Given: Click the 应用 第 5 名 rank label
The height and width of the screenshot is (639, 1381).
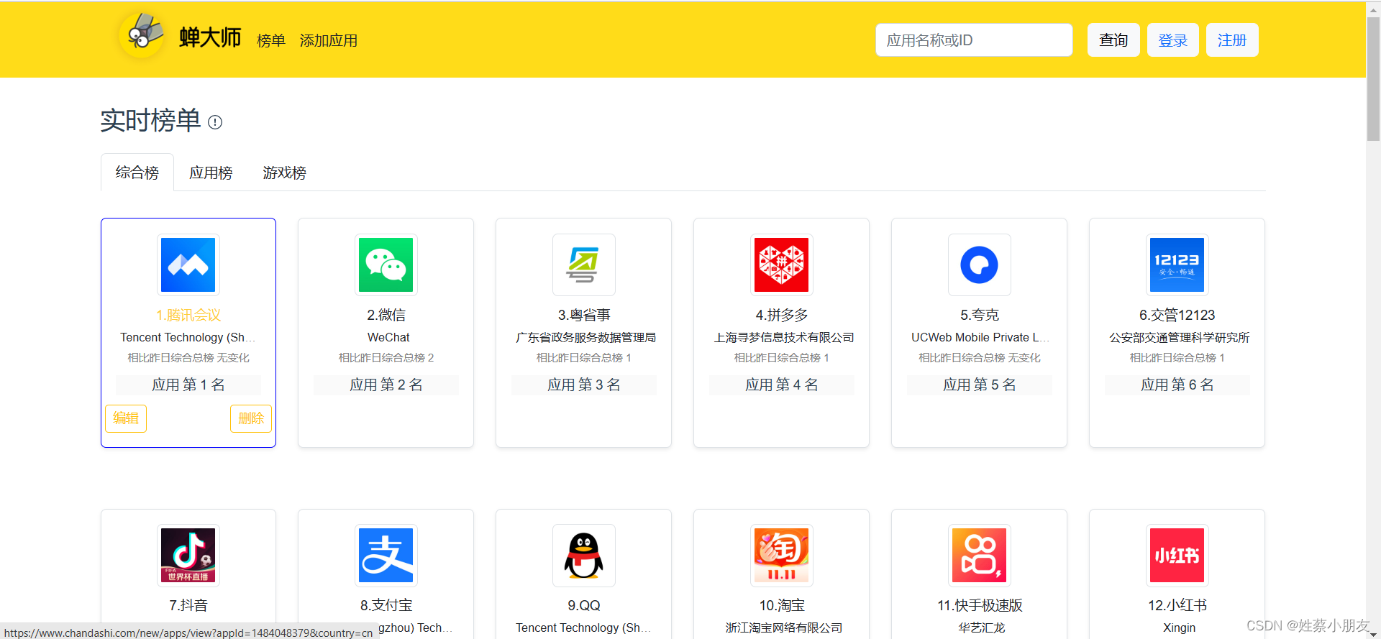Looking at the screenshot, I should click(x=980, y=385).
